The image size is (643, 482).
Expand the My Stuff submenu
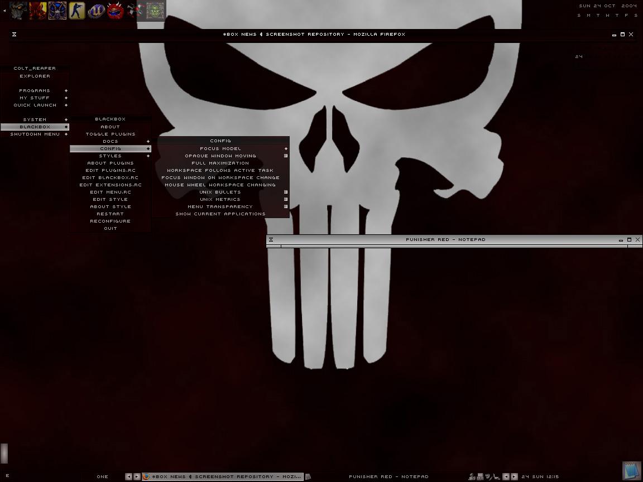35,98
